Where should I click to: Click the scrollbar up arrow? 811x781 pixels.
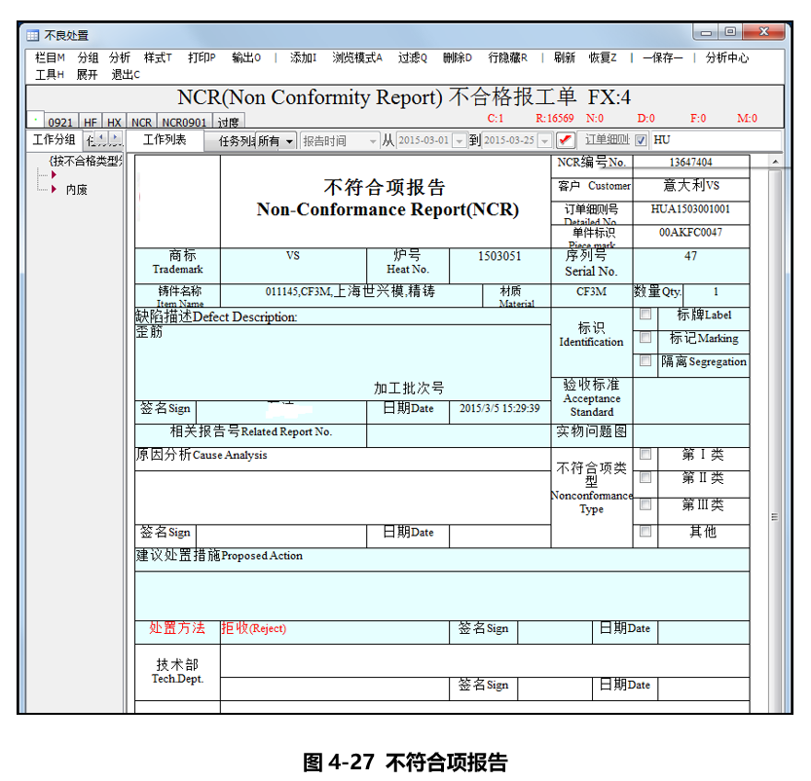click(x=775, y=162)
